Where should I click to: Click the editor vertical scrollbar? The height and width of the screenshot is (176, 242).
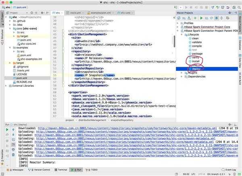[174, 41]
